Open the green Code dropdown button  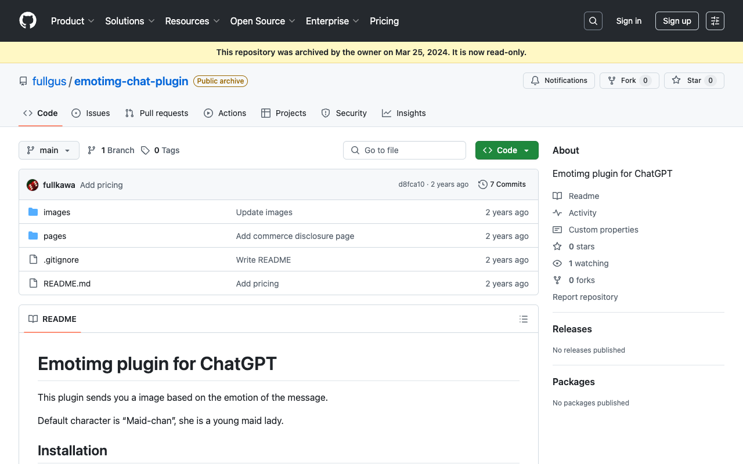pos(507,150)
